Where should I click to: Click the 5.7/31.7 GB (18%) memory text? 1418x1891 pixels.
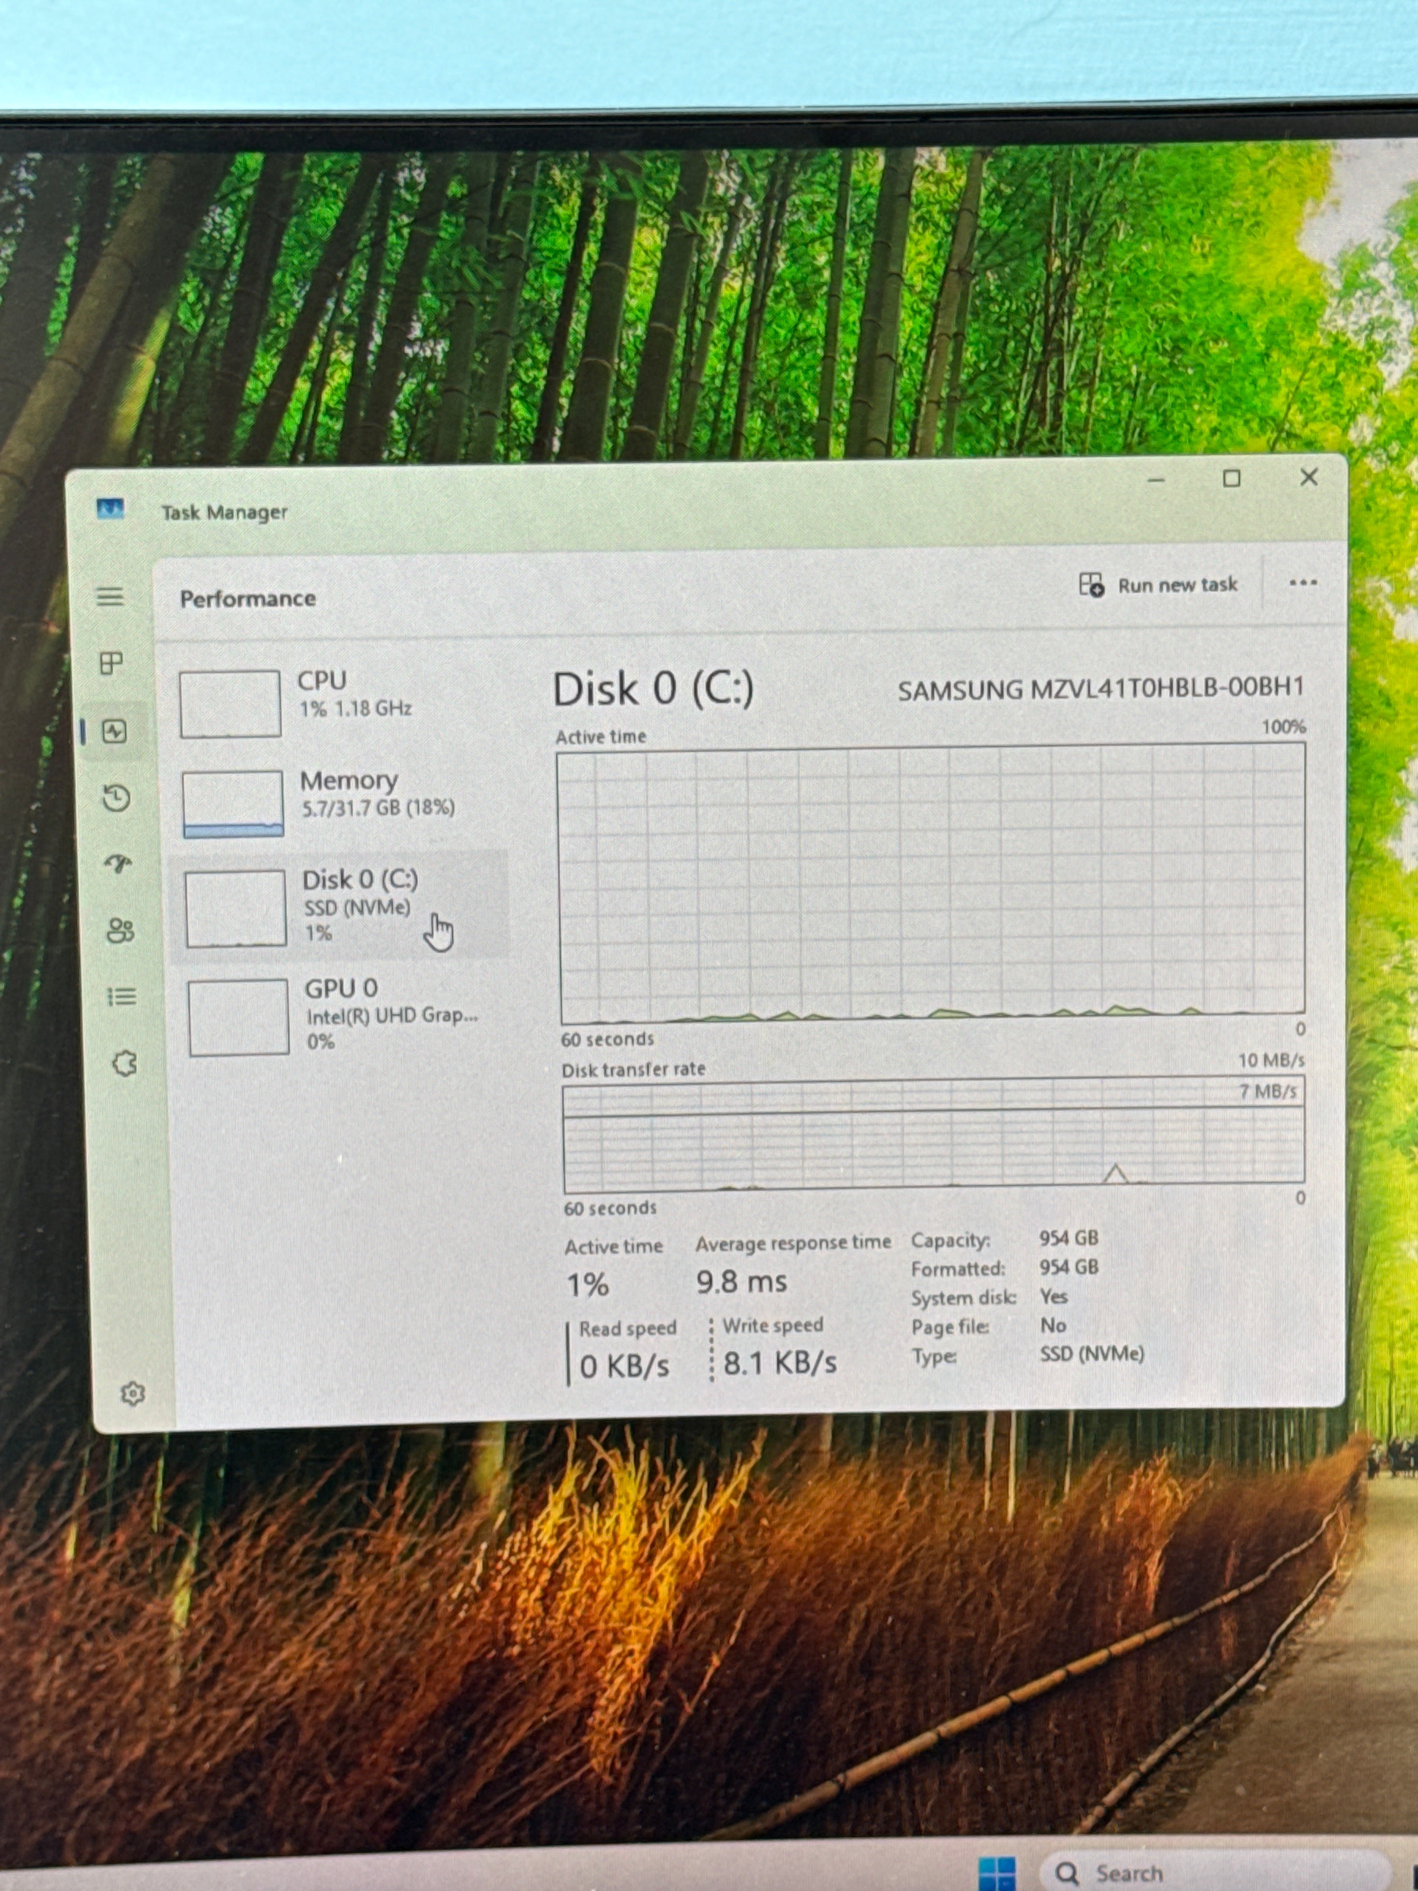[x=378, y=808]
